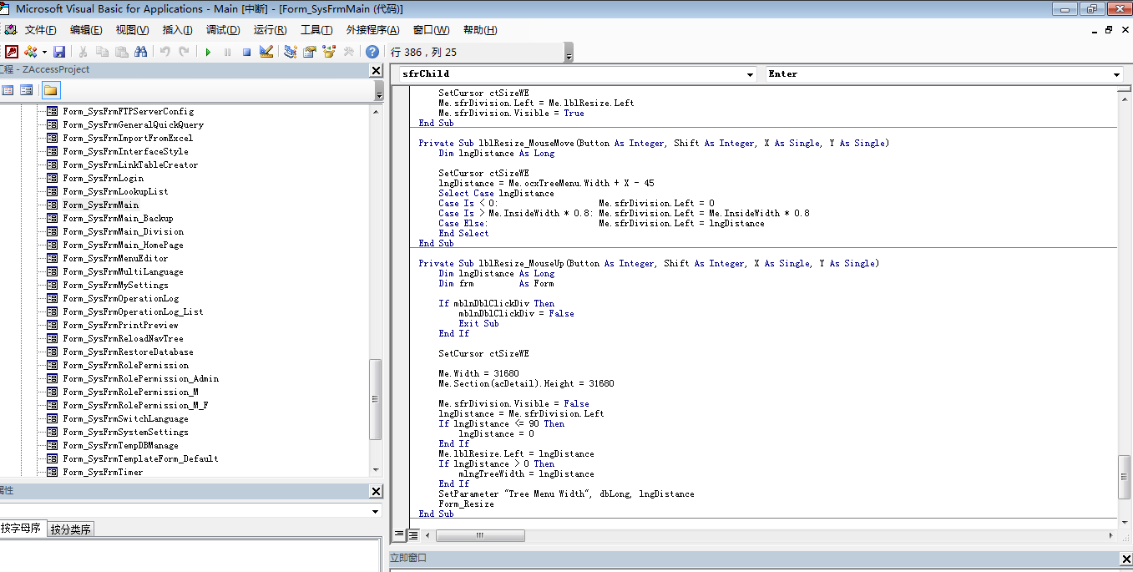1133x572 pixels.
Task: Stop execution with the blue Reset icon
Action: 246,52
